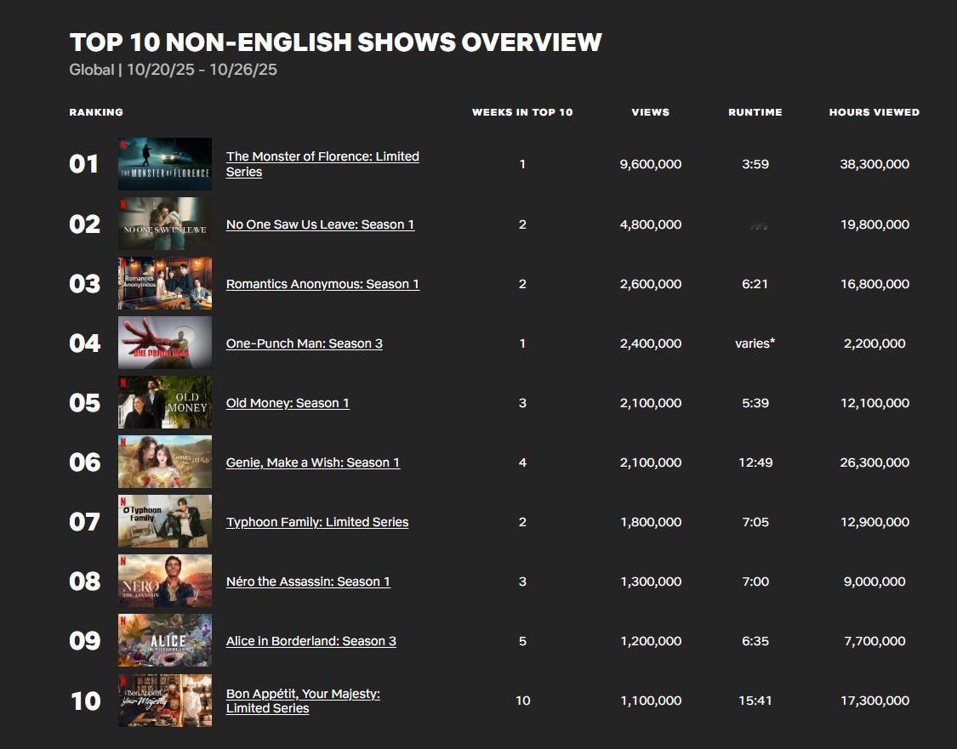Image resolution: width=957 pixels, height=749 pixels.
Task: Open Typhoon Family: Limited Series link
Action: [x=316, y=522]
